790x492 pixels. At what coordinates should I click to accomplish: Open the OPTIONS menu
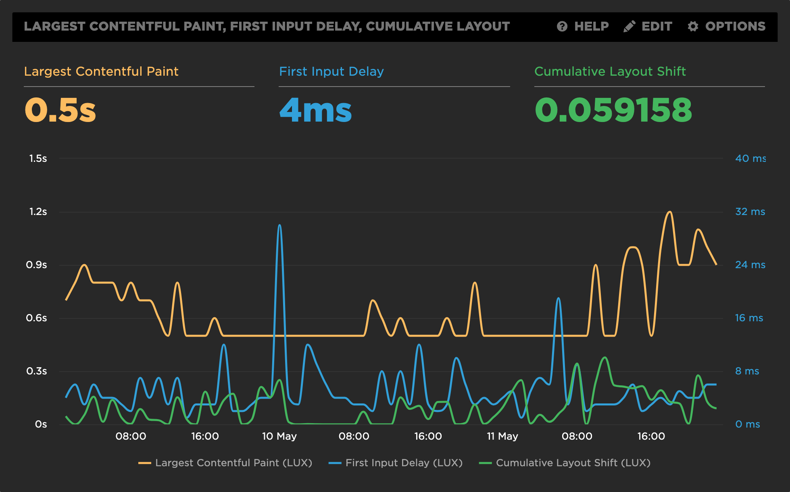click(x=735, y=27)
